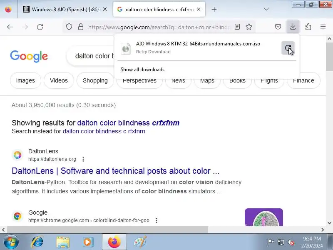Open a new tab with plus button

pos(214,9)
